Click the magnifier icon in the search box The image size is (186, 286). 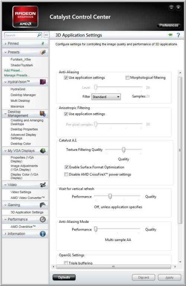click(x=39, y=35)
